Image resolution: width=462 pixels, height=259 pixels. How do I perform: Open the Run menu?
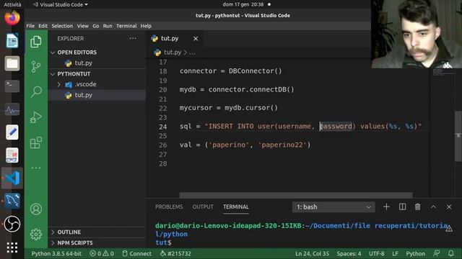tap(108, 26)
